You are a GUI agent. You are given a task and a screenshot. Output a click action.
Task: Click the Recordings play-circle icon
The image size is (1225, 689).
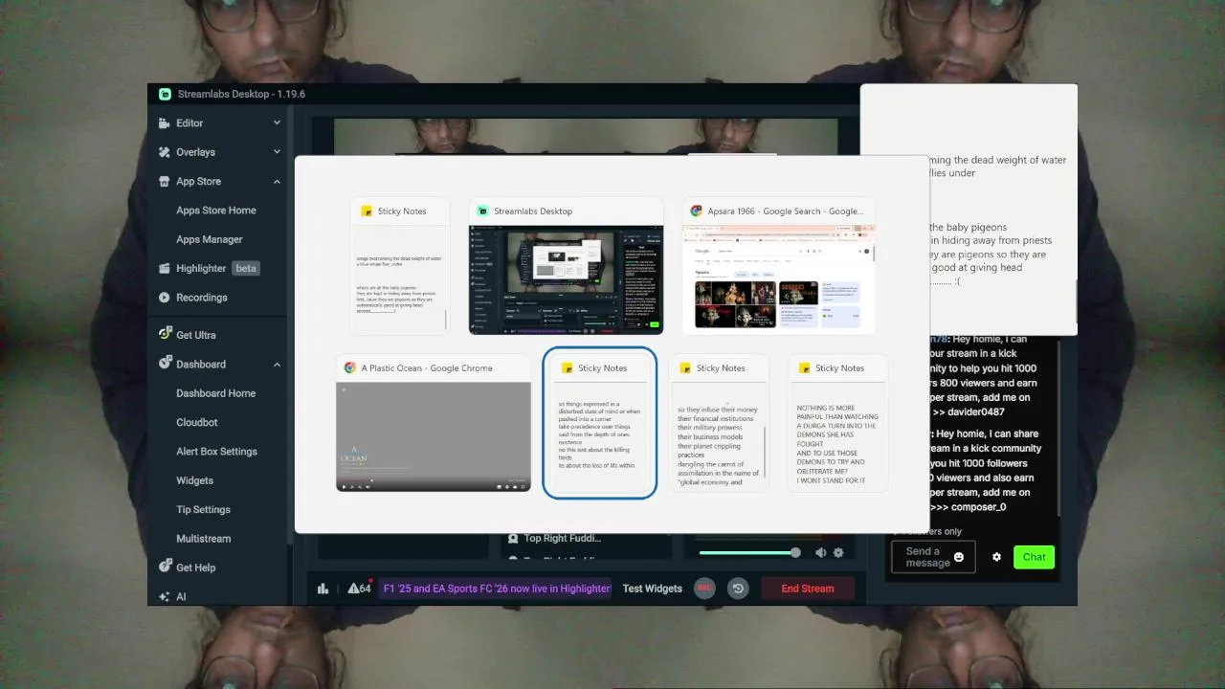pyautogui.click(x=165, y=298)
